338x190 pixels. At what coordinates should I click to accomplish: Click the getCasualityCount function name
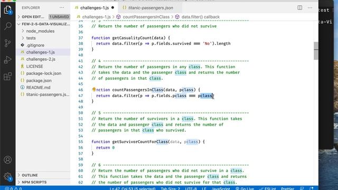(132, 38)
